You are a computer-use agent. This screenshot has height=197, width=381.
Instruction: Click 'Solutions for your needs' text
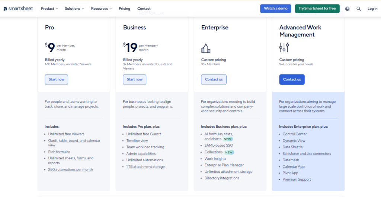[x=296, y=64]
